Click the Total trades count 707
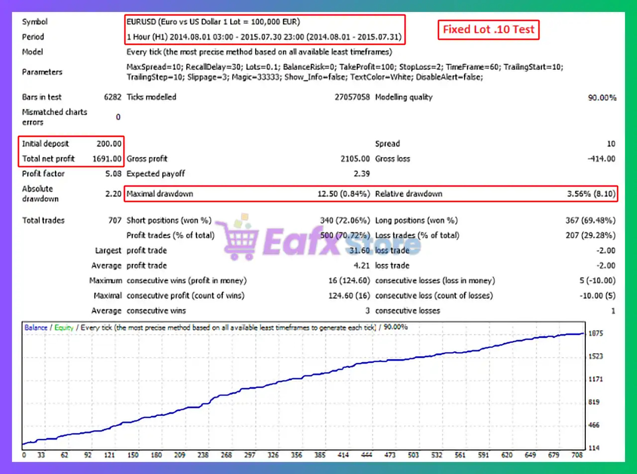 115,220
